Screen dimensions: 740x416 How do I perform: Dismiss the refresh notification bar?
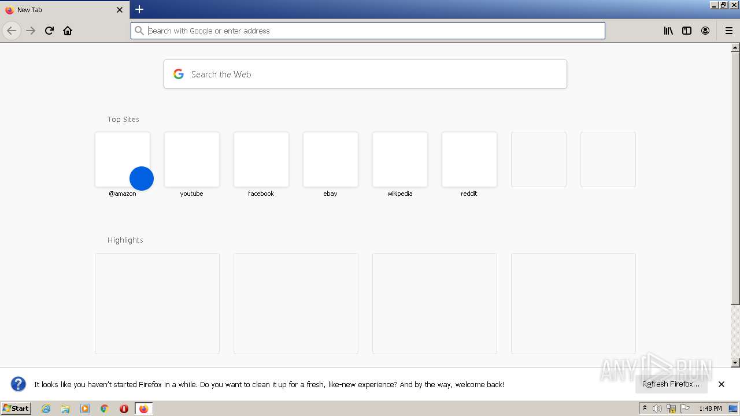click(721, 384)
